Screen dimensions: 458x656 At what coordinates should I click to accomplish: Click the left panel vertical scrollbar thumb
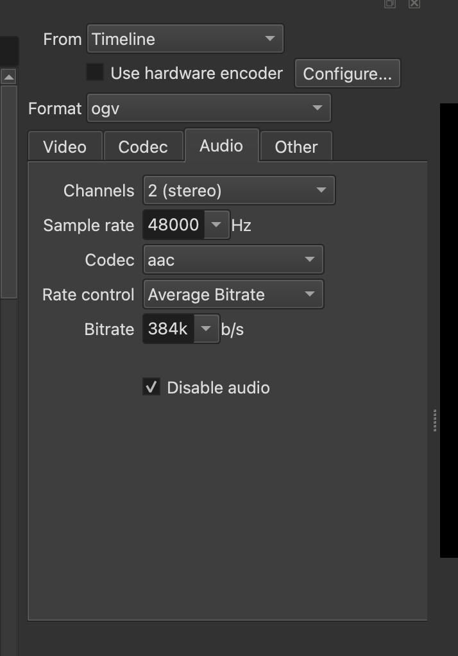pyautogui.click(x=9, y=192)
